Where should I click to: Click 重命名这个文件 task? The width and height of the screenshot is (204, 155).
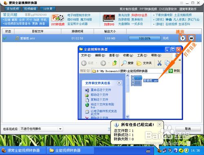(x=101, y=90)
